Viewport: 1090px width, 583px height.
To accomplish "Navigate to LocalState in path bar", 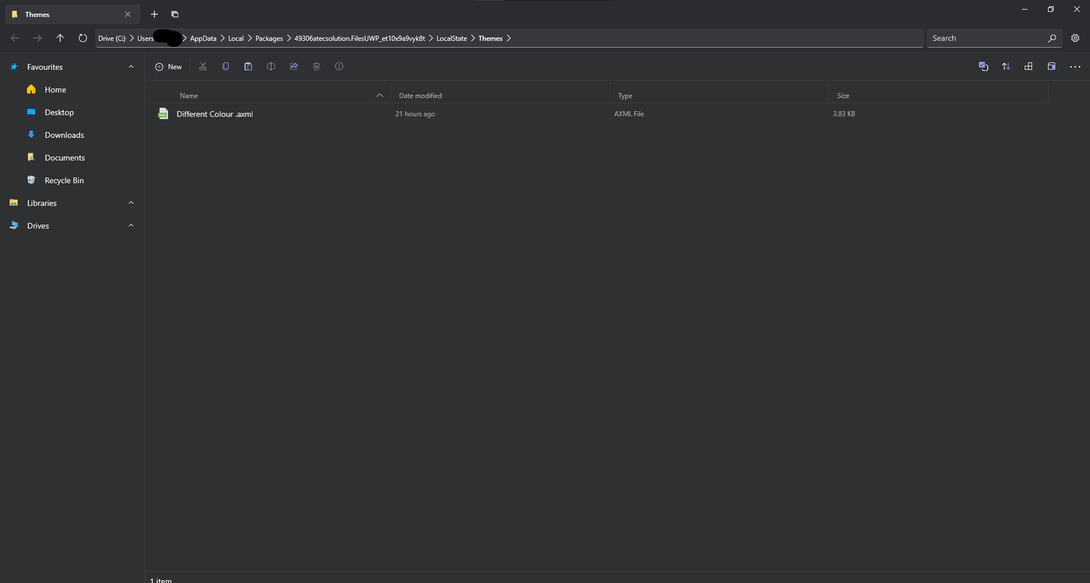I will coord(451,38).
